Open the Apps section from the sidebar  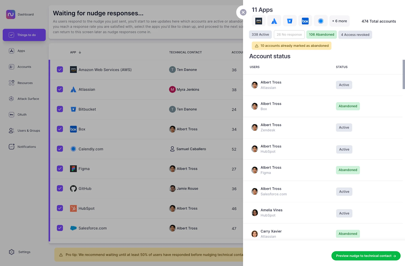coord(21,51)
